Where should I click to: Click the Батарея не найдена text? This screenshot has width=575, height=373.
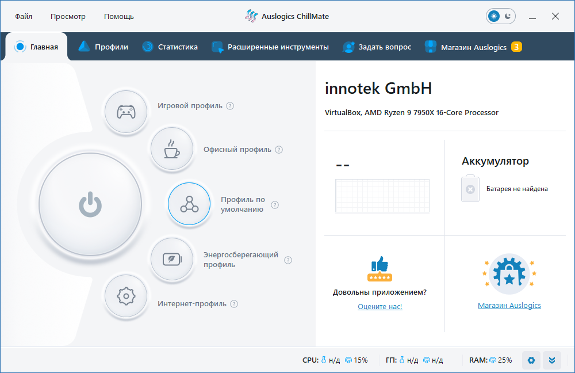pos(517,189)
